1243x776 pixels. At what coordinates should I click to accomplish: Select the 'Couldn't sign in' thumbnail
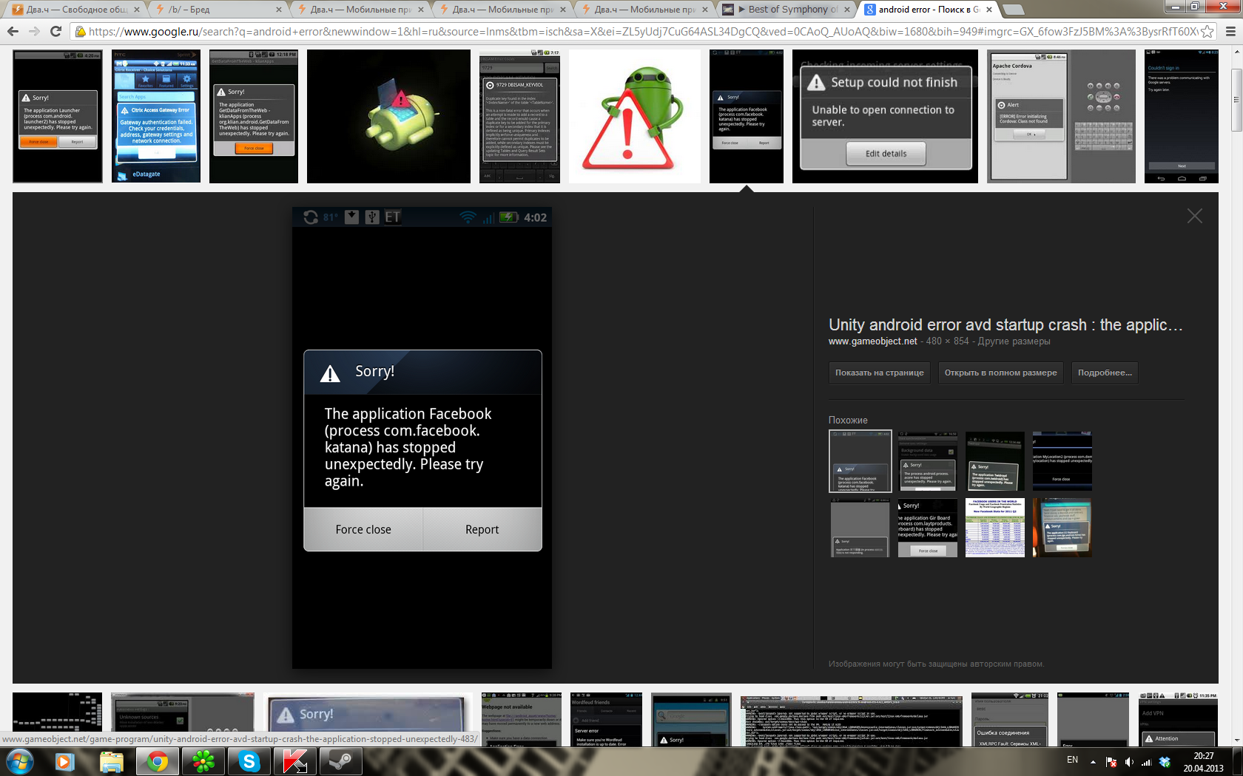[x=1181, y=116]
